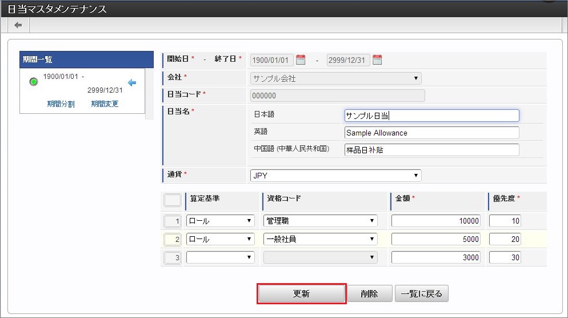
Task: Click the 通貨 field label
Action: [174, 174]
